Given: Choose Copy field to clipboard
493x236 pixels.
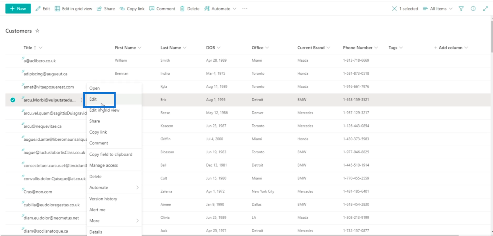Looking at the screenshot, I should pyautogui.click(x=114, y=154).
